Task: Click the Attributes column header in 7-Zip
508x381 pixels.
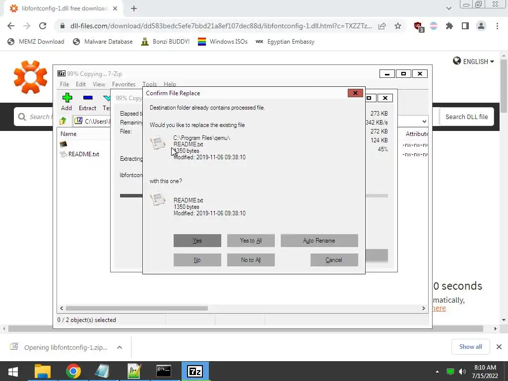Action: (x=417, y=134)
